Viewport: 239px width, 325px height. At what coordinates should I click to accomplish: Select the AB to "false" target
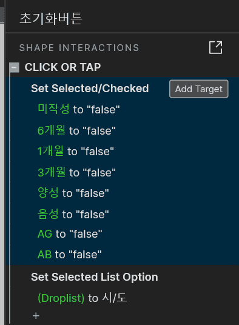click(69, 255)
